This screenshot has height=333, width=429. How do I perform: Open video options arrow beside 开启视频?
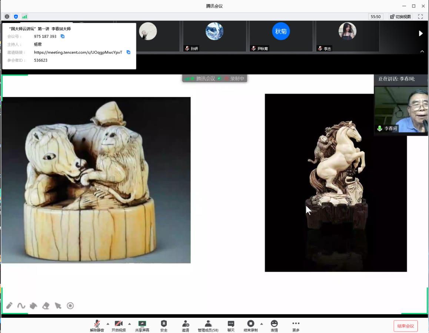click(129, 324)
